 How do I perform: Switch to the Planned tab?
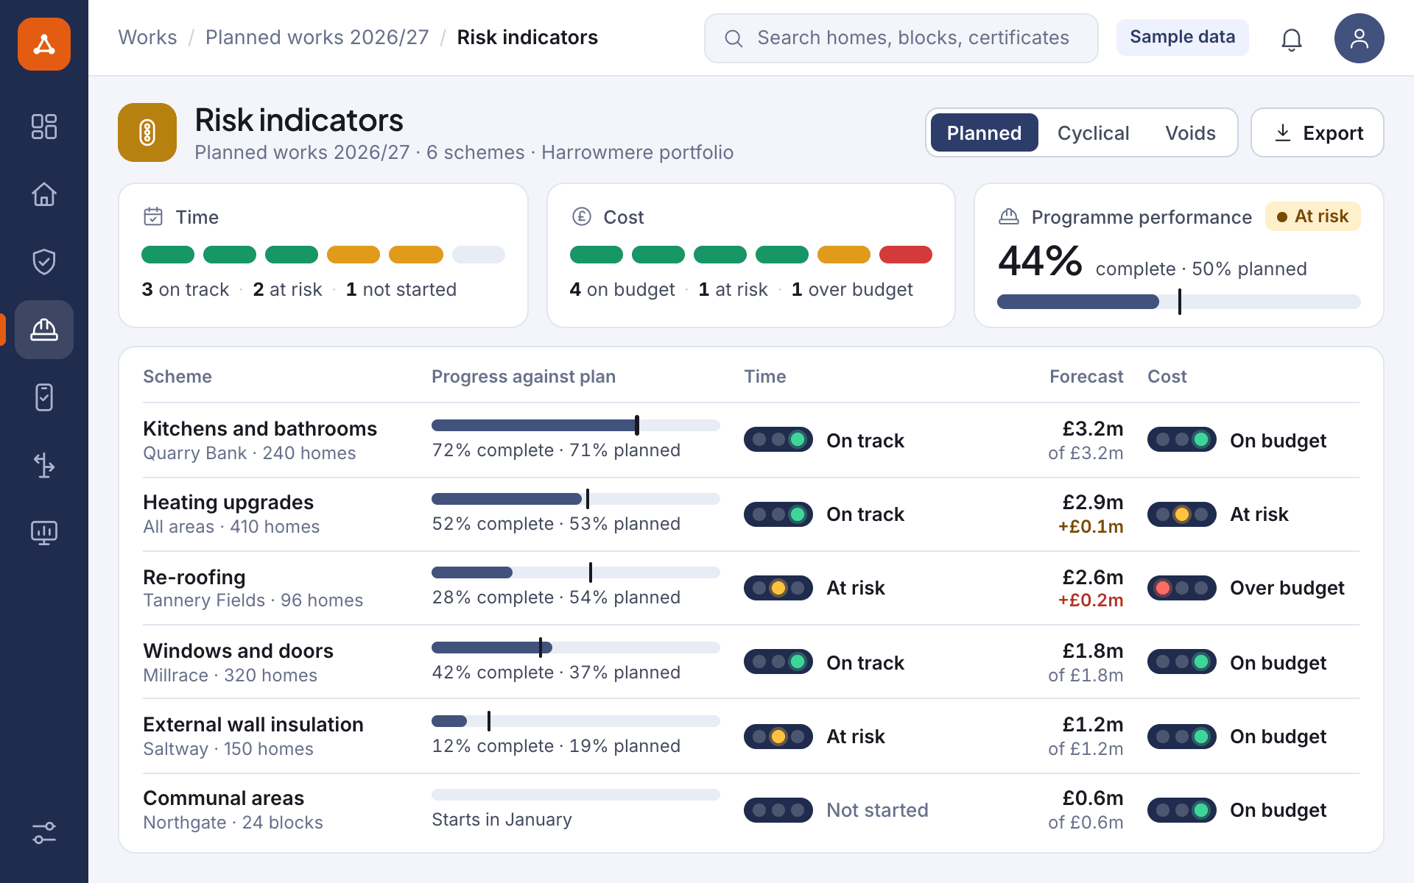point(984,132)
